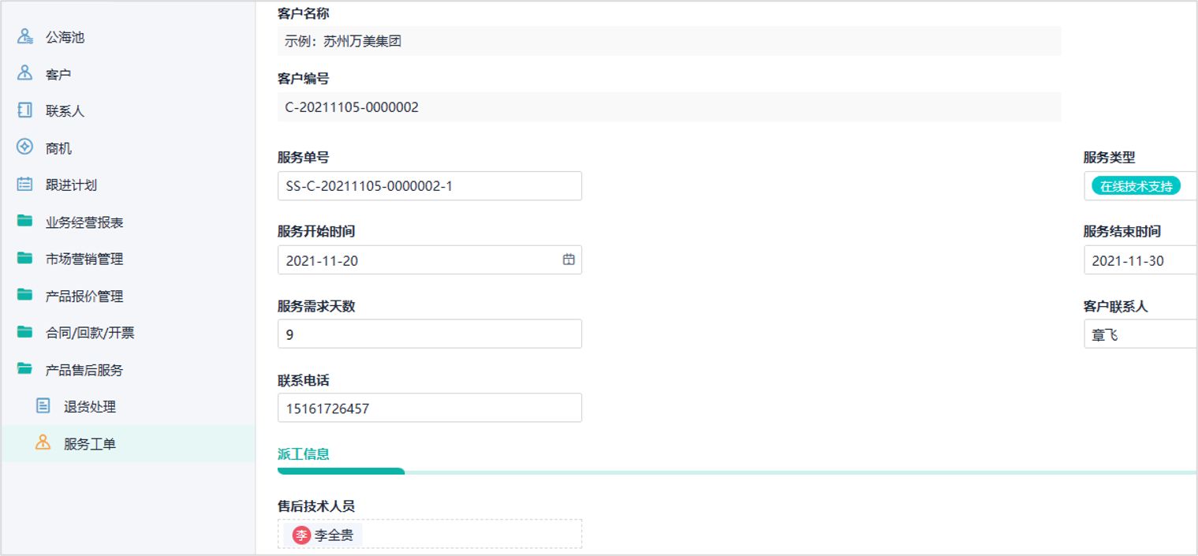Click the 服务单号 label text
This screenshot has width=1198, height=556.
(x=304, y=158)
